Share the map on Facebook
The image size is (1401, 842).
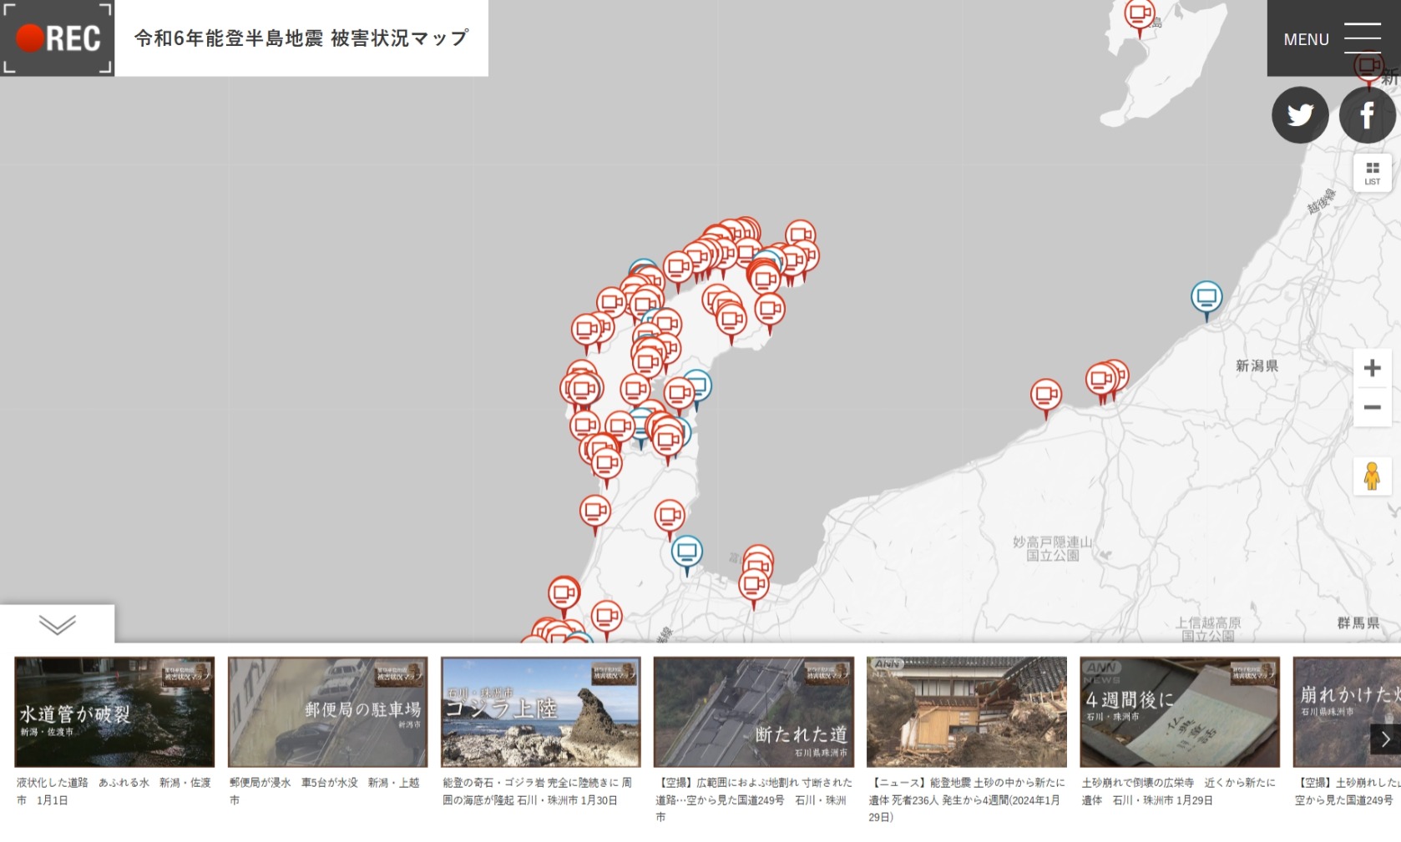tap(1367, 114)
